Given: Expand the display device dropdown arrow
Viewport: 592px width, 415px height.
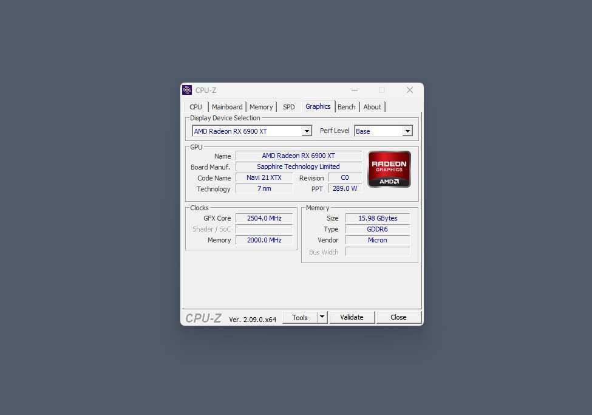Looking at the screenshot, I should click(307, 131).
